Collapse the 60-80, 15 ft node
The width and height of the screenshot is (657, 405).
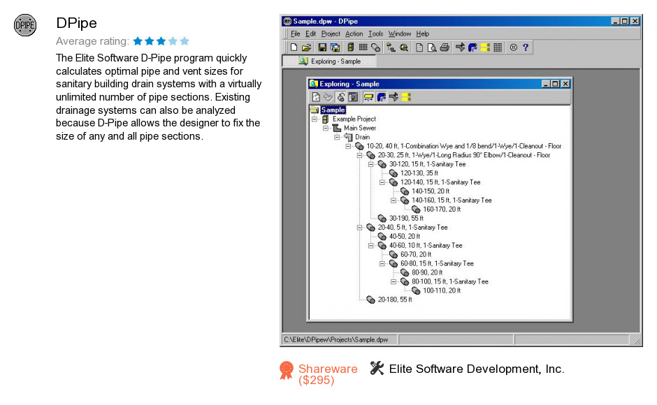pos(382,263)
